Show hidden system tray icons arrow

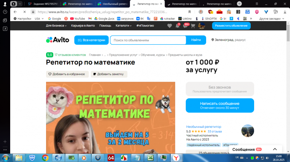coord(247,158)
